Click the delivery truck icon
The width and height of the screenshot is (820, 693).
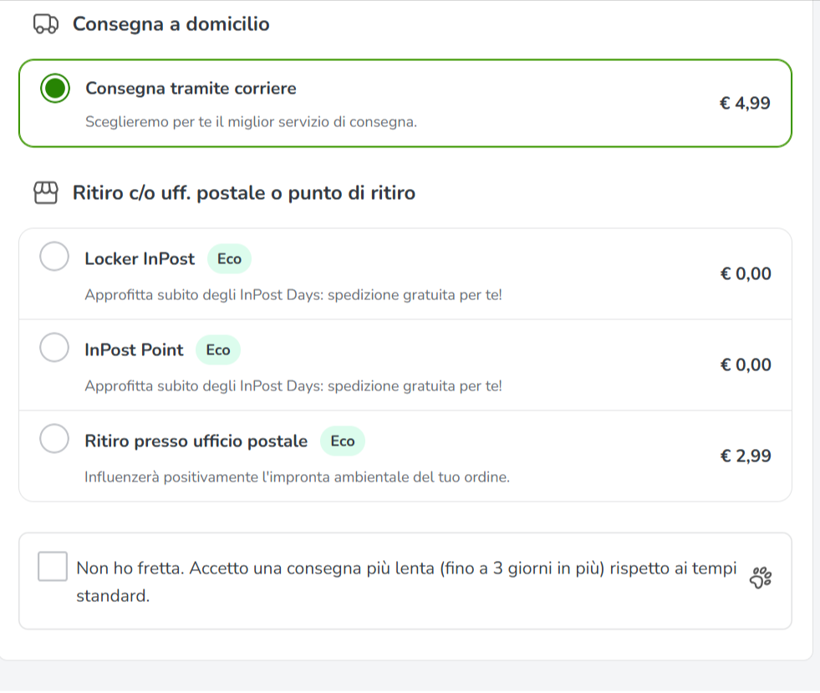pyautogui.click(x=45, y=24)
